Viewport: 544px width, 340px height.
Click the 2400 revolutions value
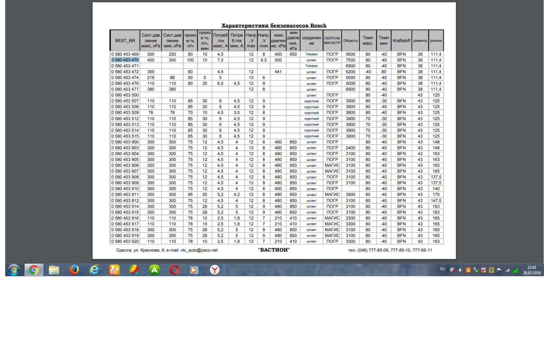(x=350, y=148)
